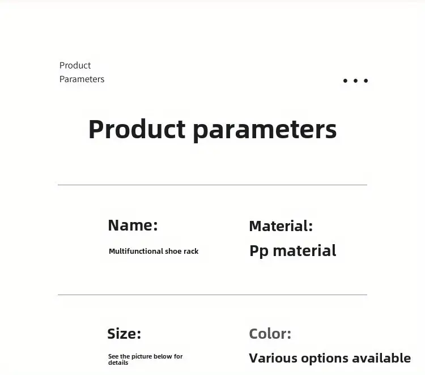
Task: Select the small 'Parameters' header text
Action: pyautogui.click(x=82, y=79)
